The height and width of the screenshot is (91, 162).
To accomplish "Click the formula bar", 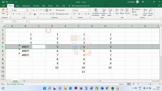I will pos(94,21).
